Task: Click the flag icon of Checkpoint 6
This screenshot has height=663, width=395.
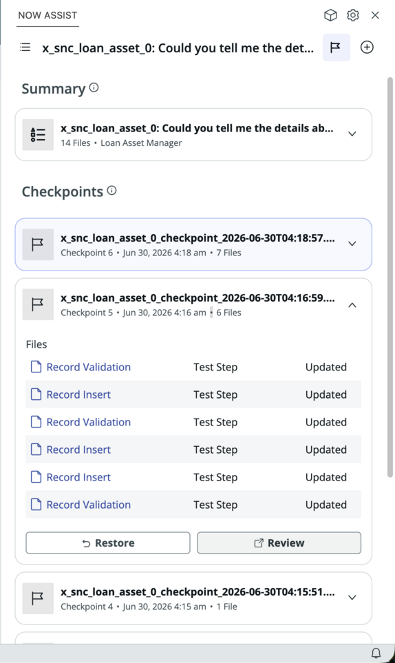Action: [38, 244]
